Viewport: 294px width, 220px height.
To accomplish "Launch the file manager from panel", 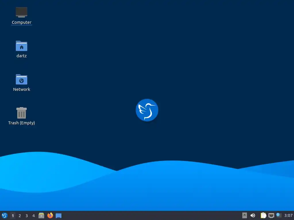I will click(41, 215).
